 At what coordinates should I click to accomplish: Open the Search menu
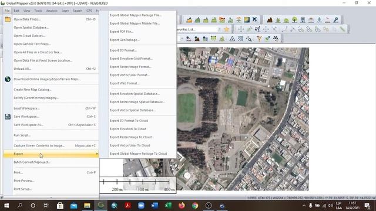click(78, 11)
